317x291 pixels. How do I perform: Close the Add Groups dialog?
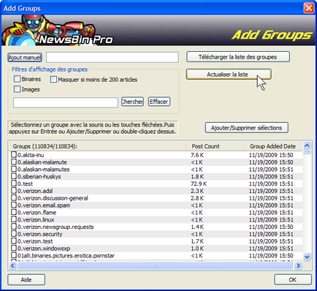coord(309,8)
